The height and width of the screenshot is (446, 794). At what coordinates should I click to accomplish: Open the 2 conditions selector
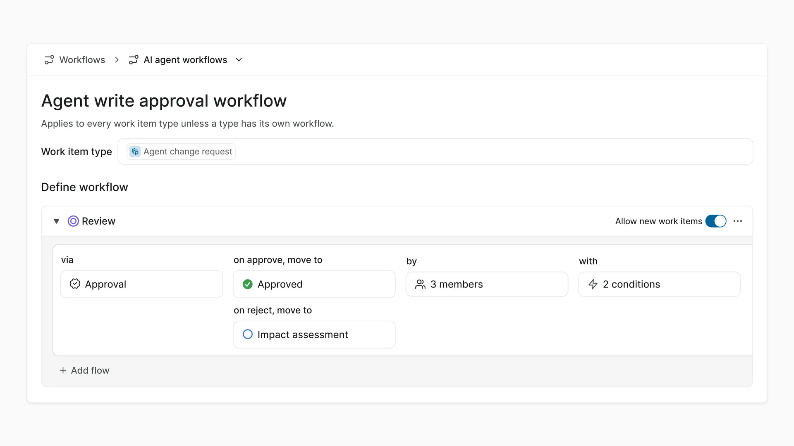pyautogui.click(x=659, y=284)
